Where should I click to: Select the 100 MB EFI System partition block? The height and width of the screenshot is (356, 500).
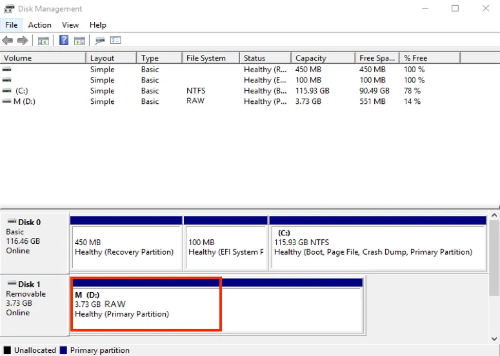(x=225, y=247)
